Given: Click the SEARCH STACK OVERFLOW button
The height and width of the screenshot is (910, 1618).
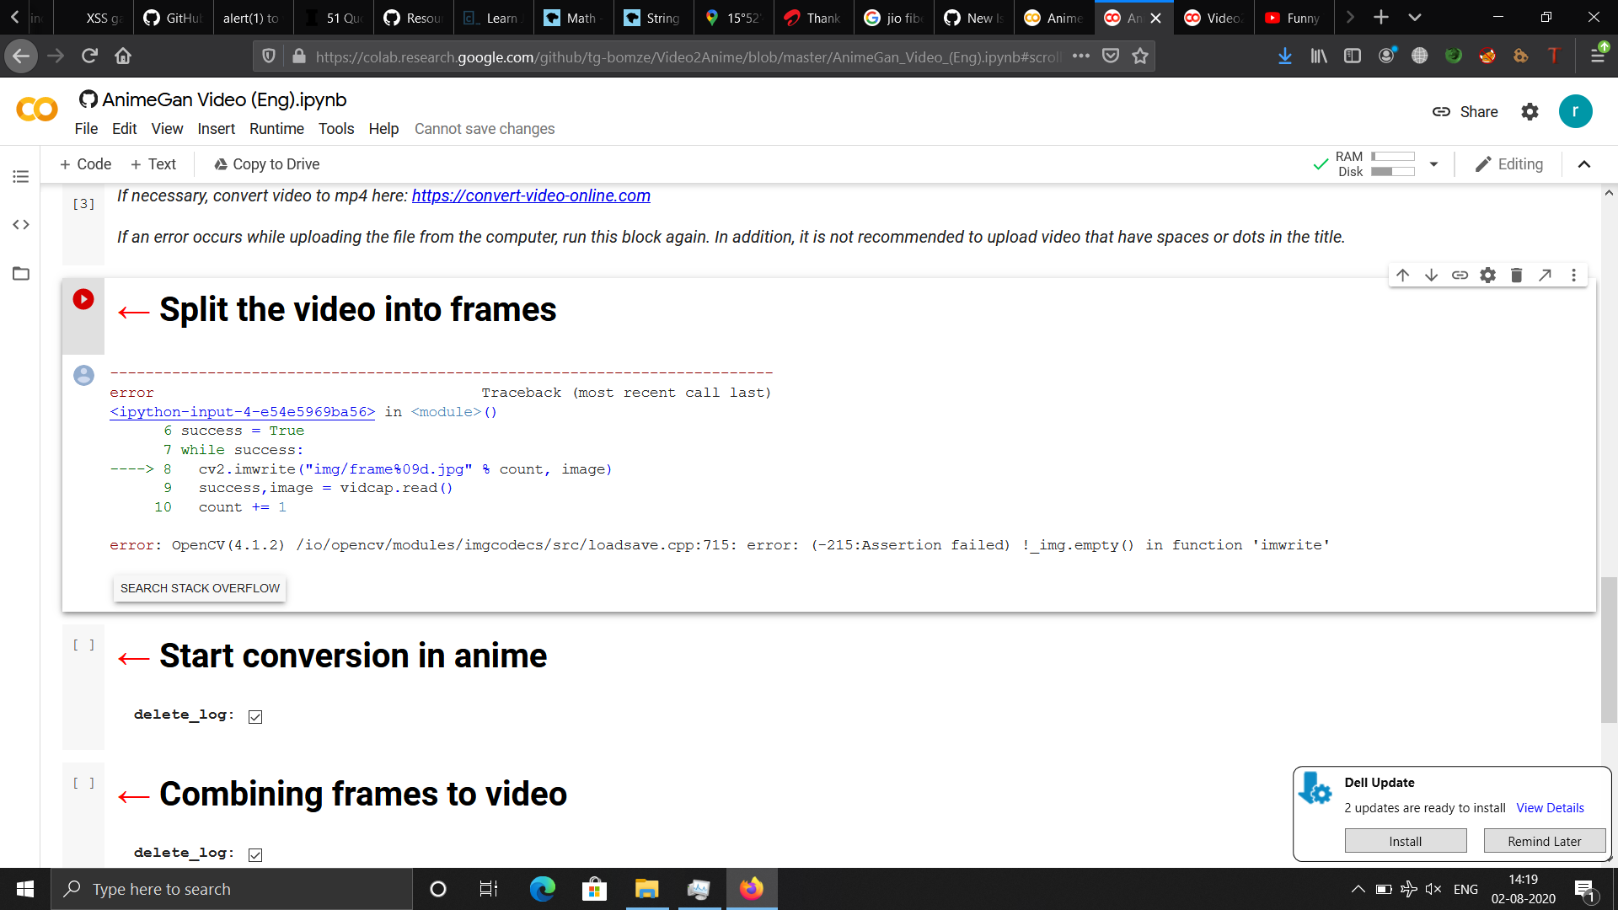Looking at the screenshot, I should click(199, 588).
